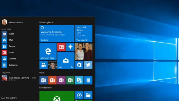The width and height of the screenshot is (179, 101).
Task: Open the People tile with two figures
Action: pos(44,65)
